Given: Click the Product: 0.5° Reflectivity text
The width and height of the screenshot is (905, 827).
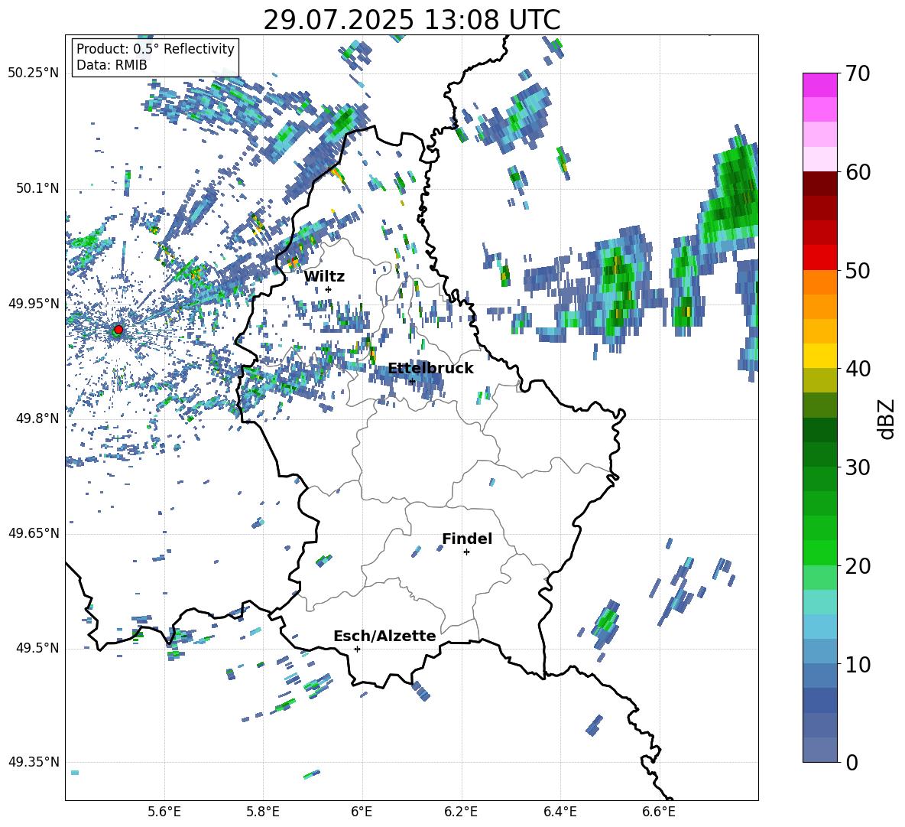Looking at the screenshot, I should coord(155,48).
